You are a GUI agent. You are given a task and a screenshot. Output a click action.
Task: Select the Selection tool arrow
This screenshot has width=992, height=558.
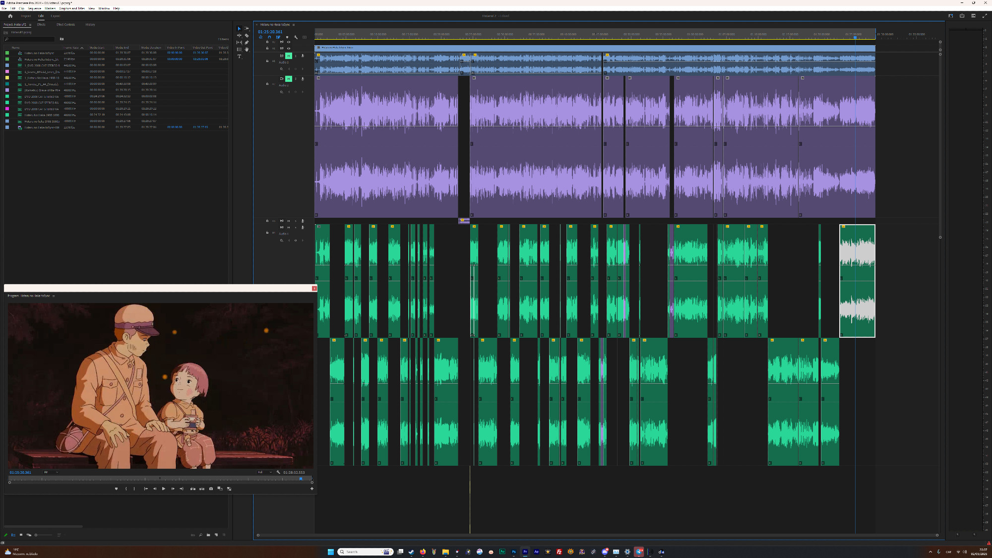pos(239,29)
